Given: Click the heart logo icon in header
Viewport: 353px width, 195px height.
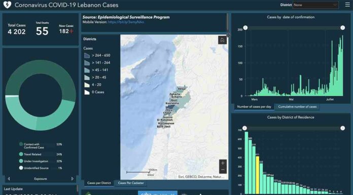Looking at the screenshot, I should (x=7, y=5).
